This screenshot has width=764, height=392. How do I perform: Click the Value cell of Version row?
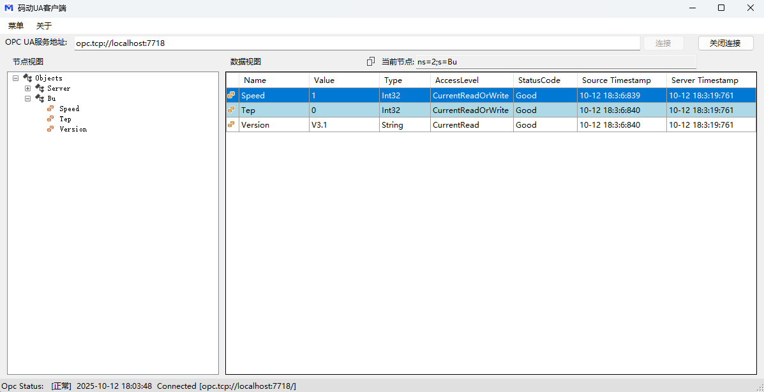[x=343, y=125]
